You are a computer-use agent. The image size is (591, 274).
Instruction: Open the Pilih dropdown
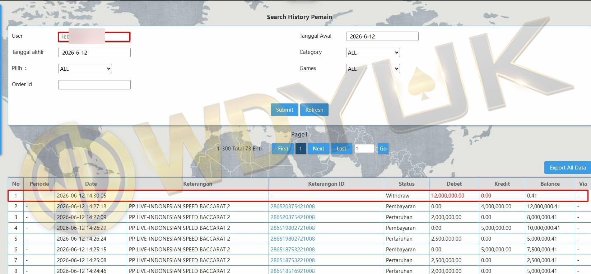(85, 69)
